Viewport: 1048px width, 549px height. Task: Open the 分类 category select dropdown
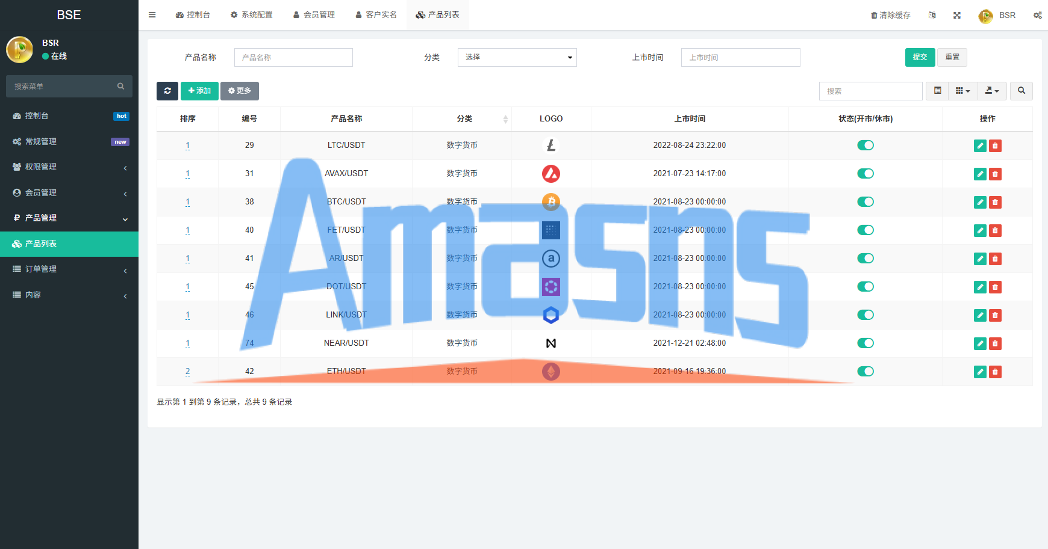[x=517, y=57]
